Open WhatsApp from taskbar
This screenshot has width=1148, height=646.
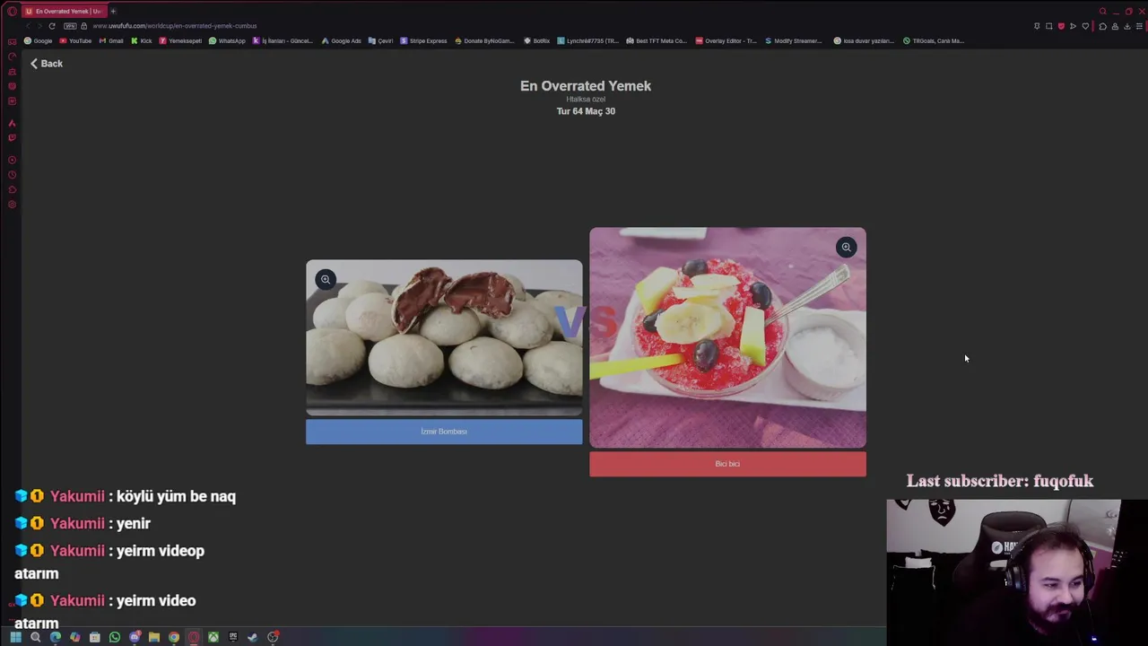115,637
